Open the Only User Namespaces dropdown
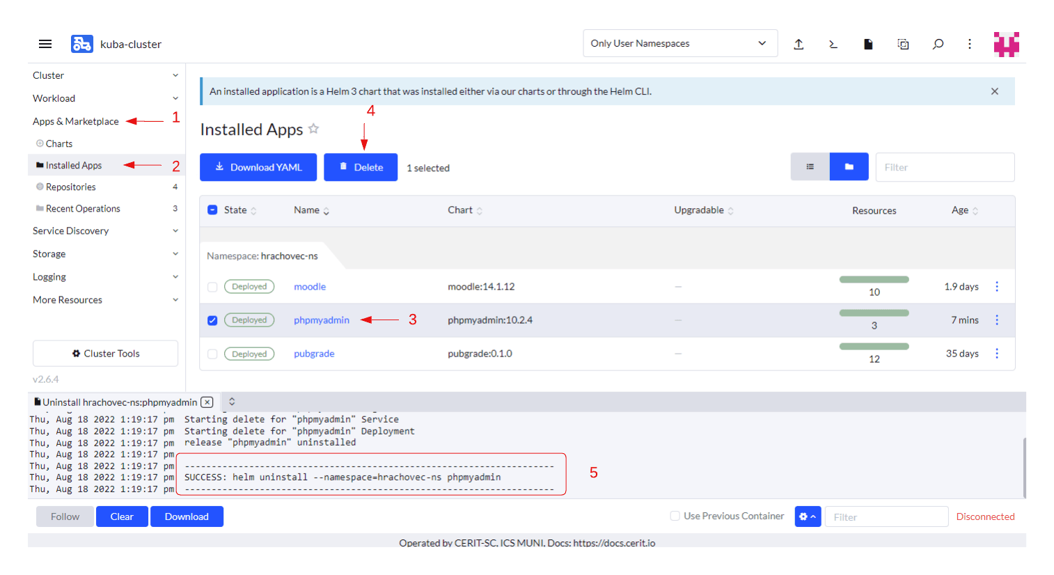 (x=680, y=43)
